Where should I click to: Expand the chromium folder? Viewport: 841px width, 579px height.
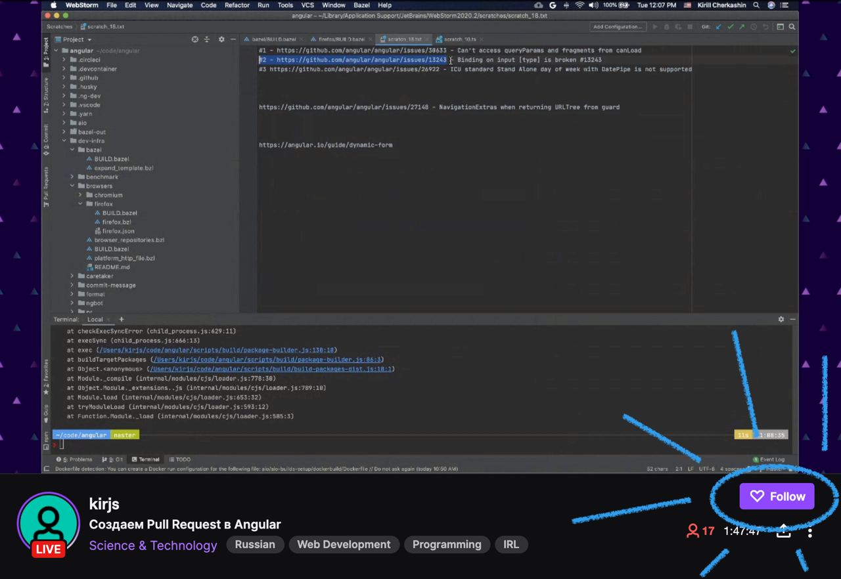(81, 195)
